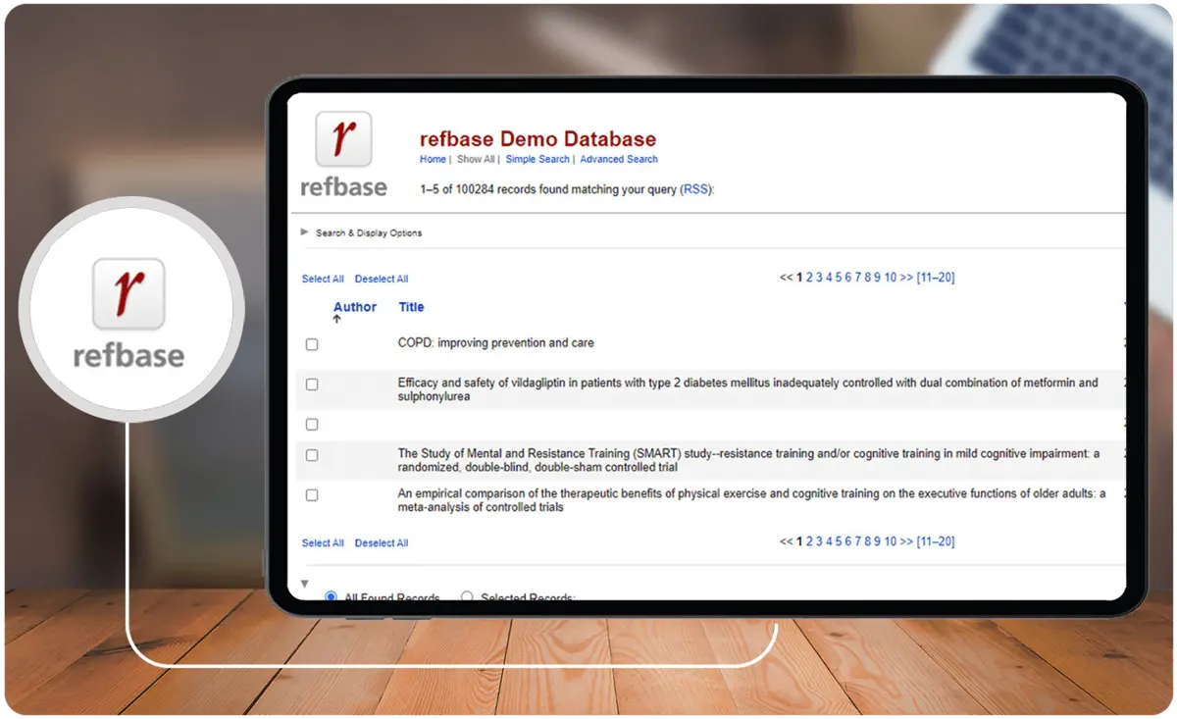
Task: Jump to [11–20] in the upper pagination
Action: point(936,278)
